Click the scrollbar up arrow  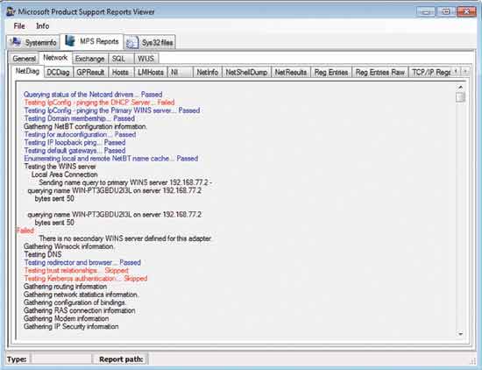point(460,87)
